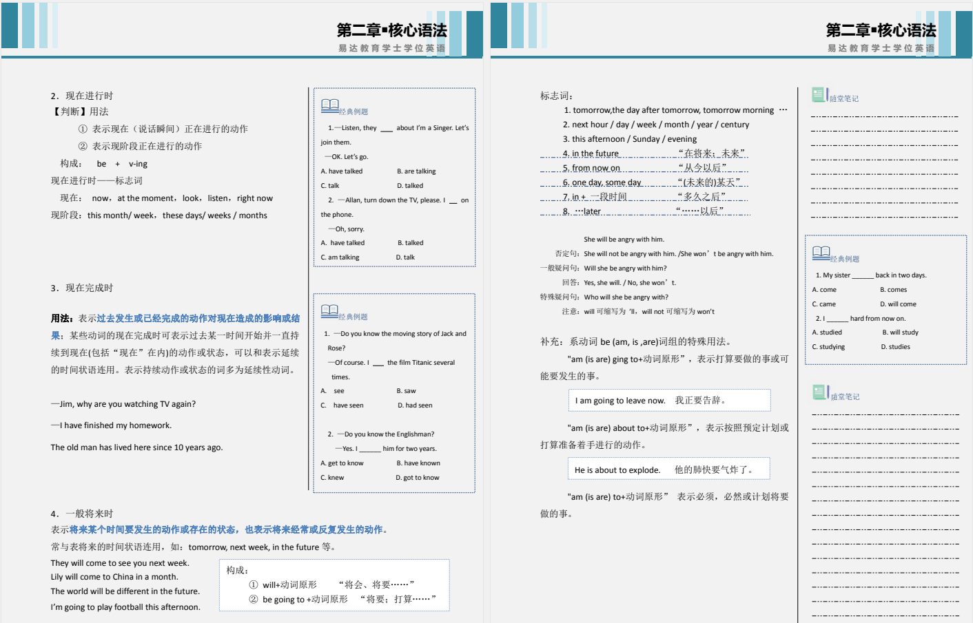Click answer option 'D. will come'

[x=898, y=304]
